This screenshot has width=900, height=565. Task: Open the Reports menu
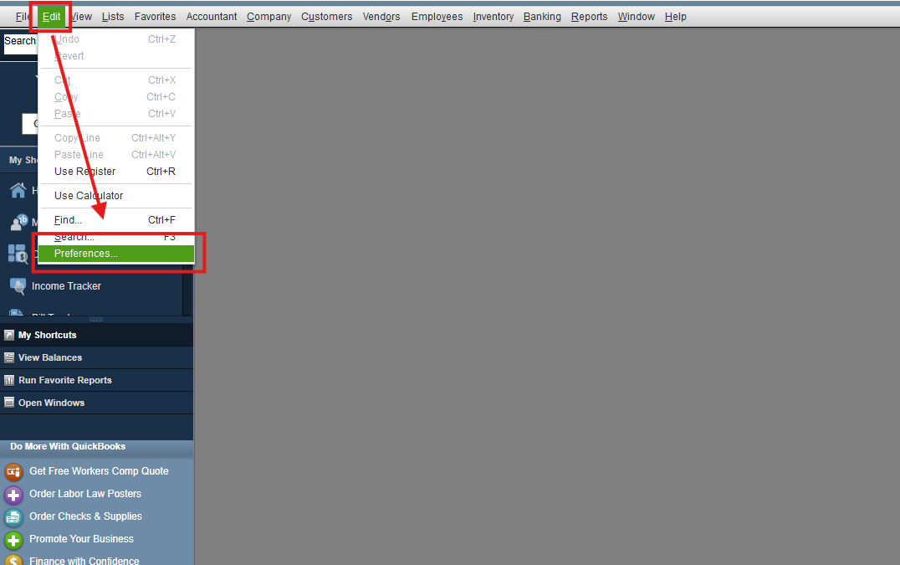coord(589,17)
